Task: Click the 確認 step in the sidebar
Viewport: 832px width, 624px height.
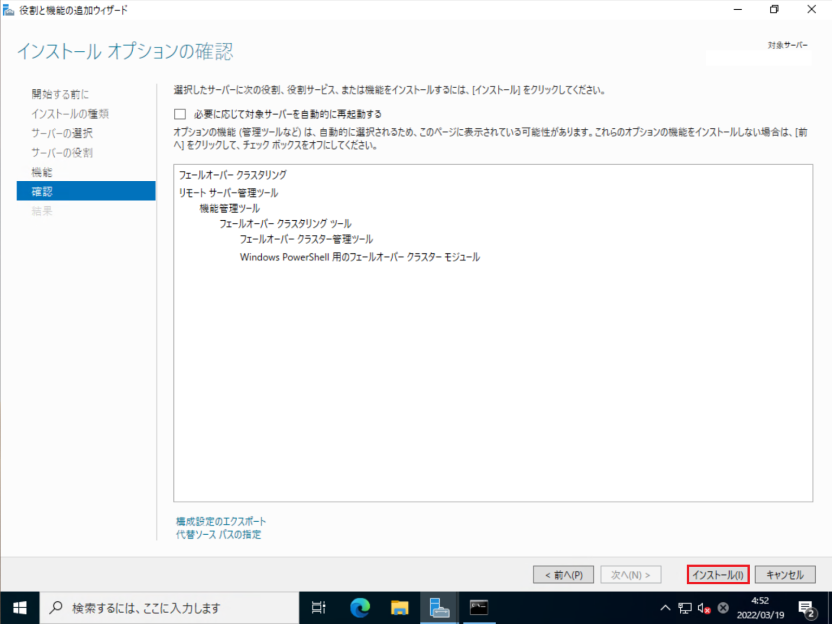Action: 42,191
